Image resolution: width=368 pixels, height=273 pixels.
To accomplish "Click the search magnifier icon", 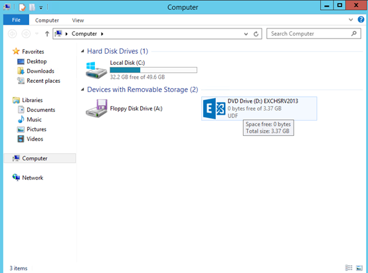I will [x=354, y=34].
